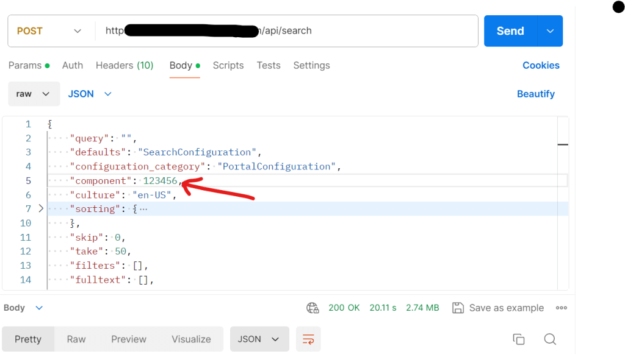Open the Cookies link

click(x=541, y=65)
